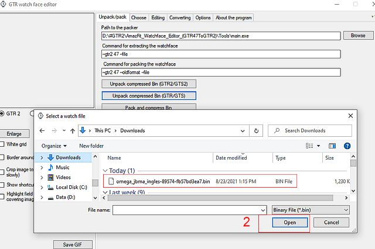Toggle the Crop image checkbox
Image resolution: width=375 pixels, height=249 pixels.
coord(2,172)
